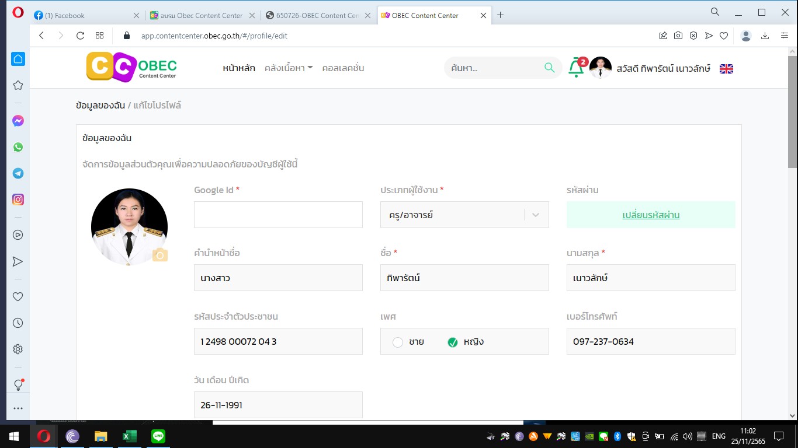Add page to bookmarks heart in address bar
The image size is (798, 448).
724,36
